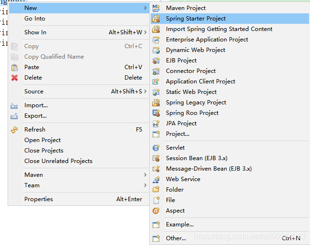Click the red Delete X icon
310x245 pixels.
pyautogui.click(x=14, y=78)
